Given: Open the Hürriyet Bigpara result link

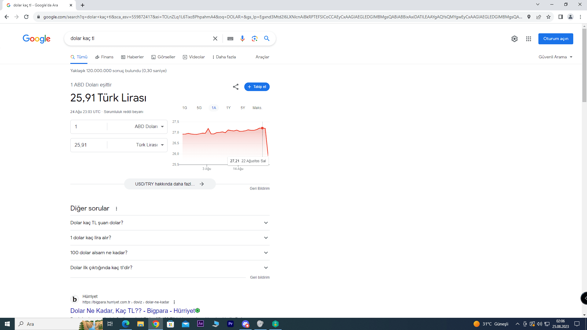Looking at the screenshot, I should 133,311.
